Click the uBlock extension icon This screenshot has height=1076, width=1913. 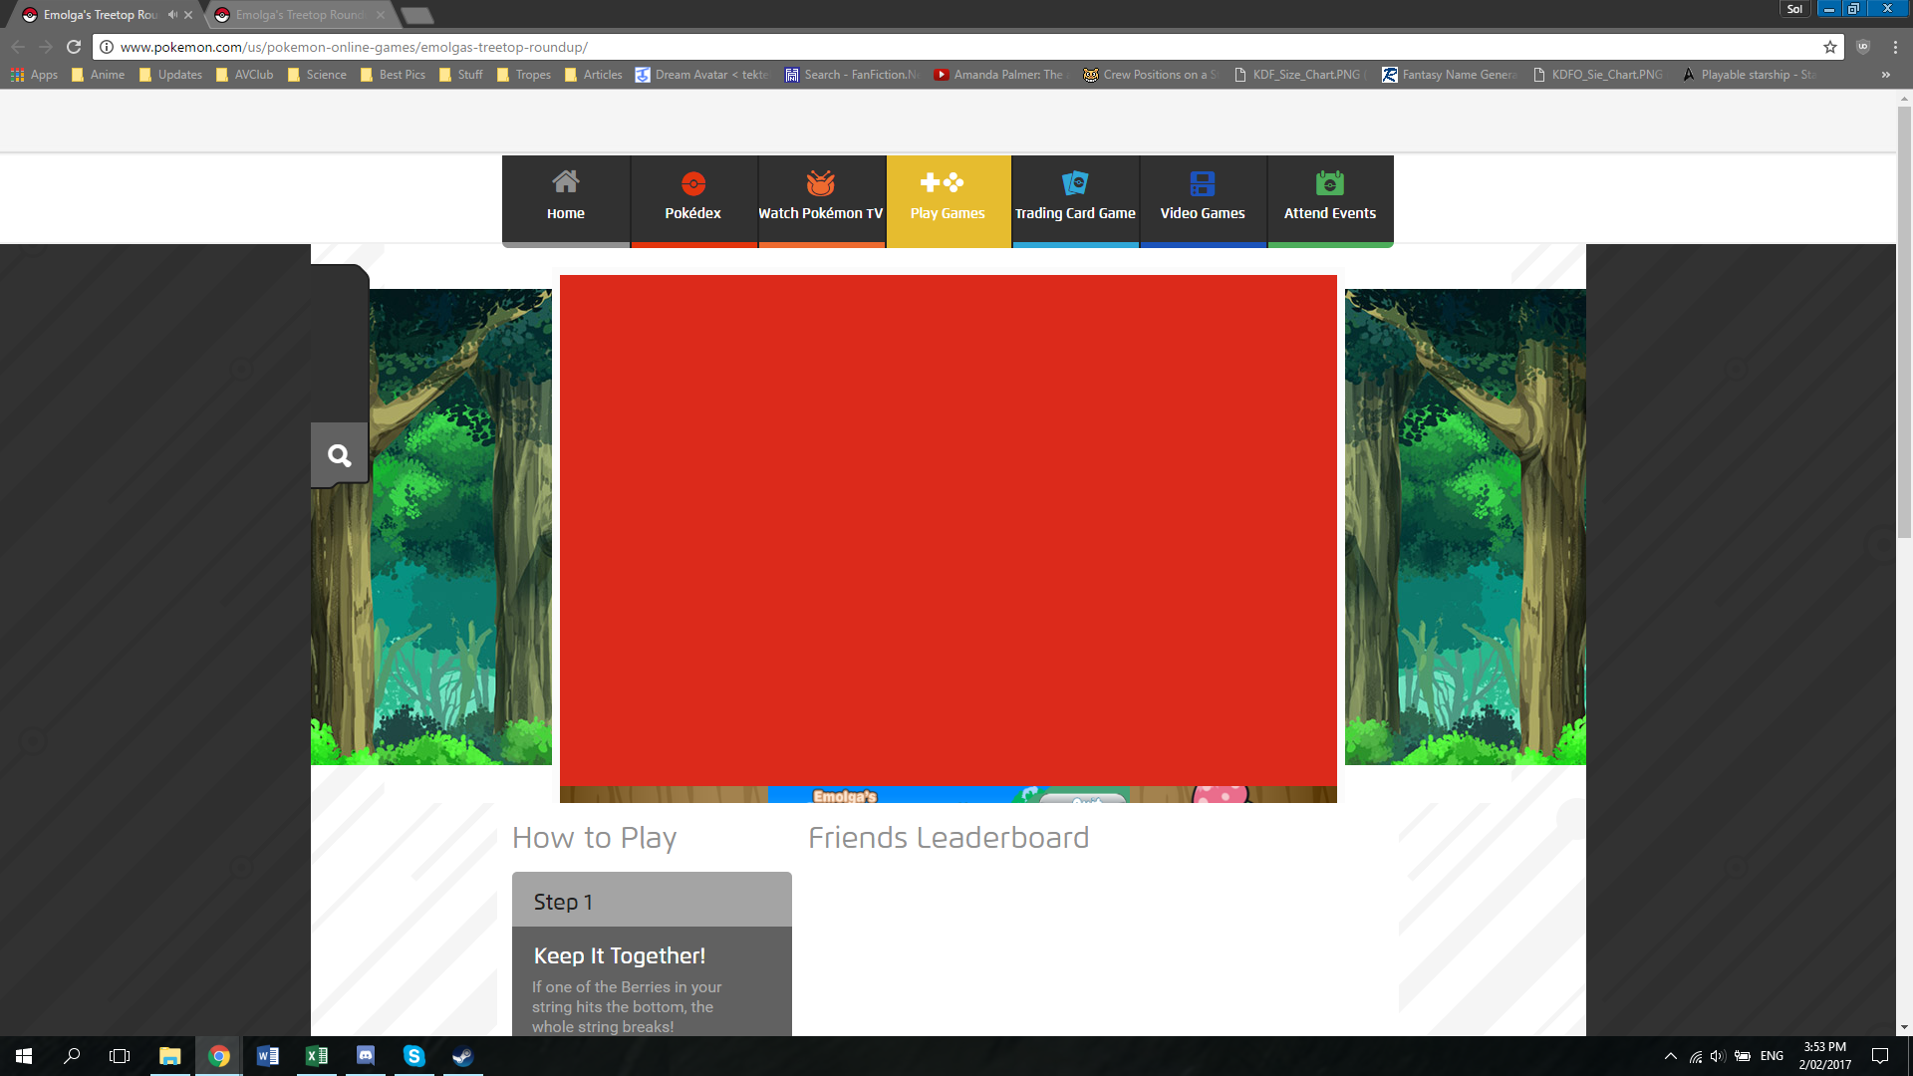[1863, 47]
